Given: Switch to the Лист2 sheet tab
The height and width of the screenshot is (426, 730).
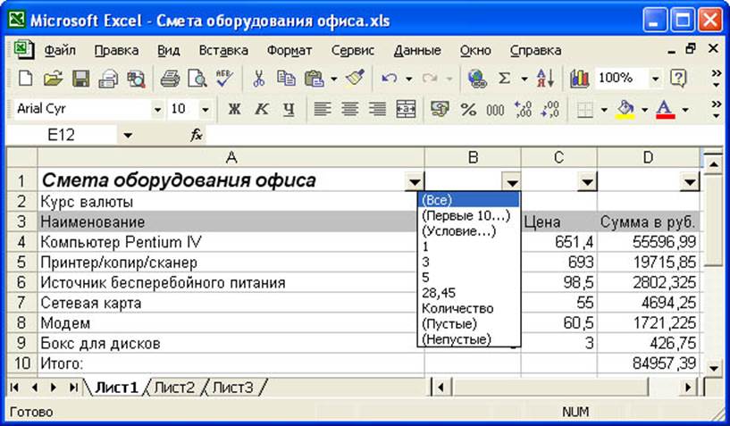Looking at the screenshot, I should click(174, 388).
